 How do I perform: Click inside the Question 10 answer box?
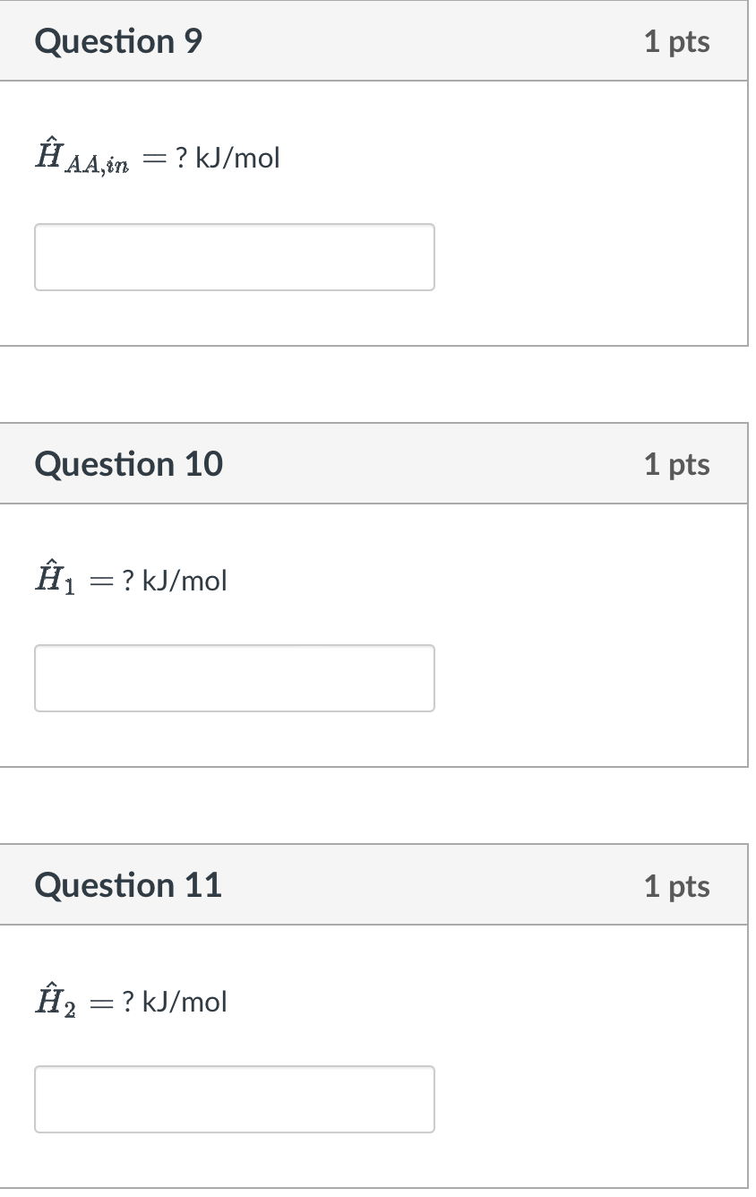click(234, 678)
